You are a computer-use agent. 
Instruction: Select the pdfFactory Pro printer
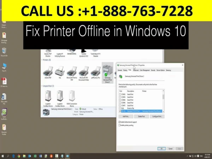[x=96, y=72]
